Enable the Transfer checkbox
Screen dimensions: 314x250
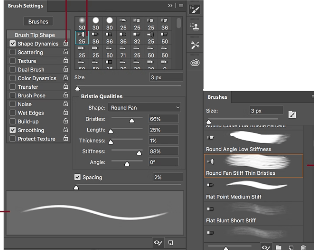[13, 87]
